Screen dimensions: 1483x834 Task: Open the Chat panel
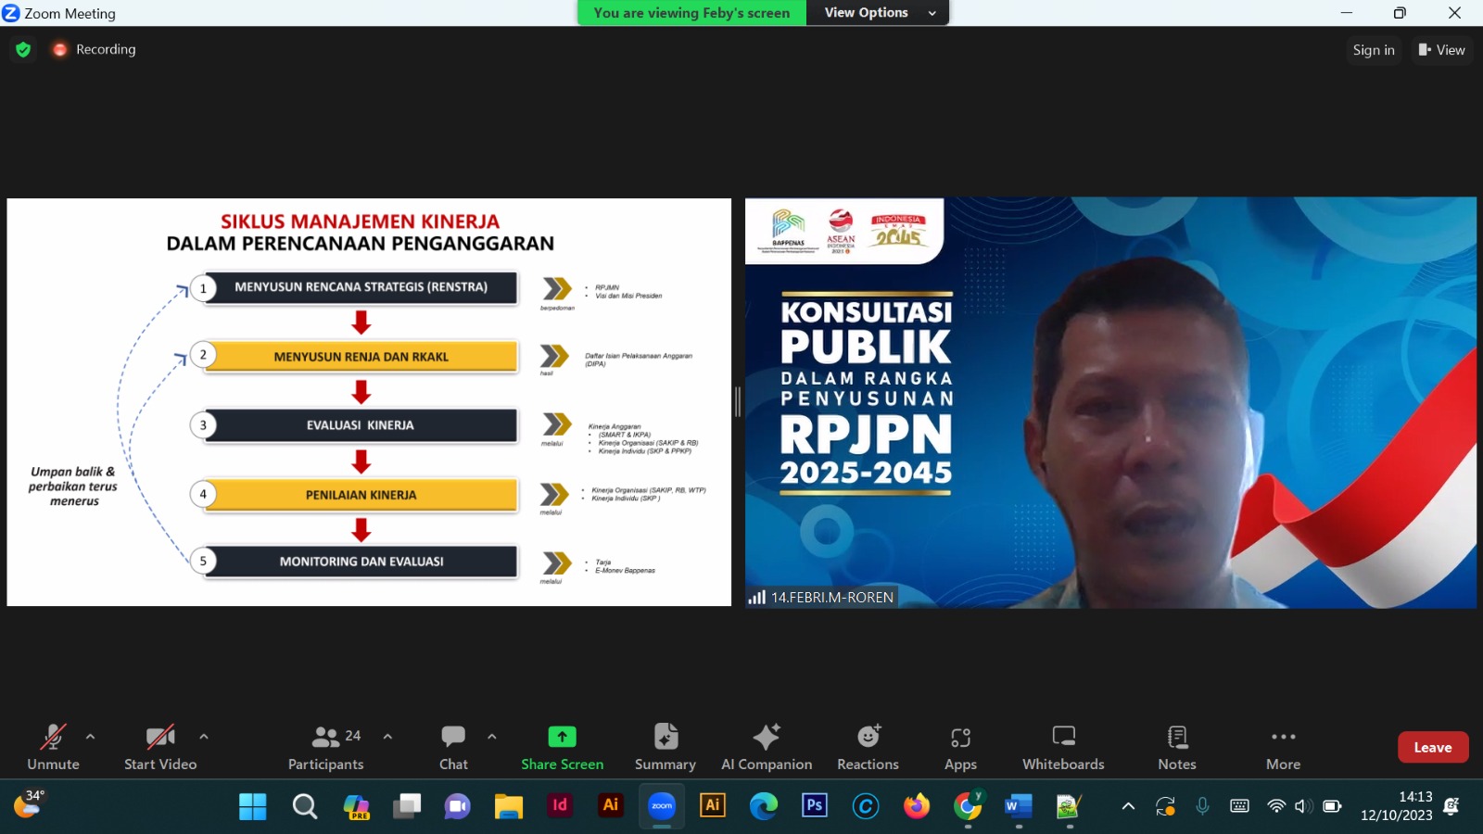453,747
